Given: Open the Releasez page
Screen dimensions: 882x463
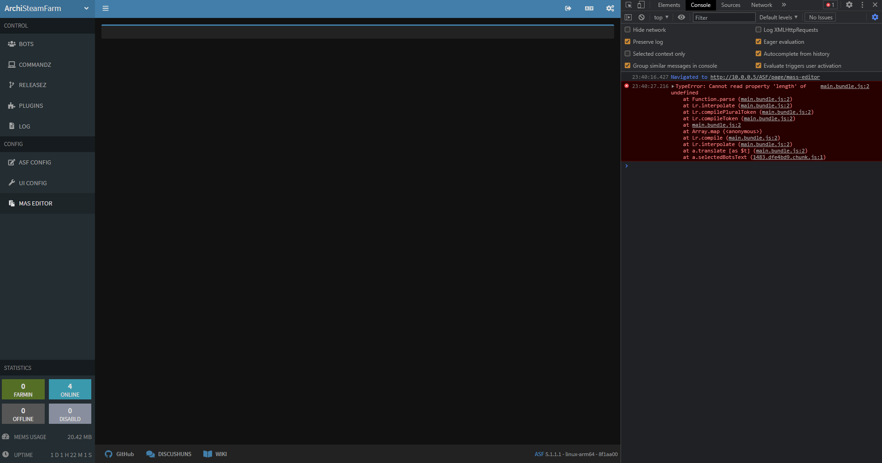Looking at the screenshot, I should tap(32, 85).
